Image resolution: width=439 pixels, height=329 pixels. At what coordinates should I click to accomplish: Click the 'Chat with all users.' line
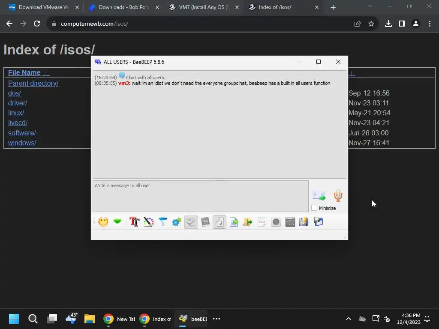146,78
